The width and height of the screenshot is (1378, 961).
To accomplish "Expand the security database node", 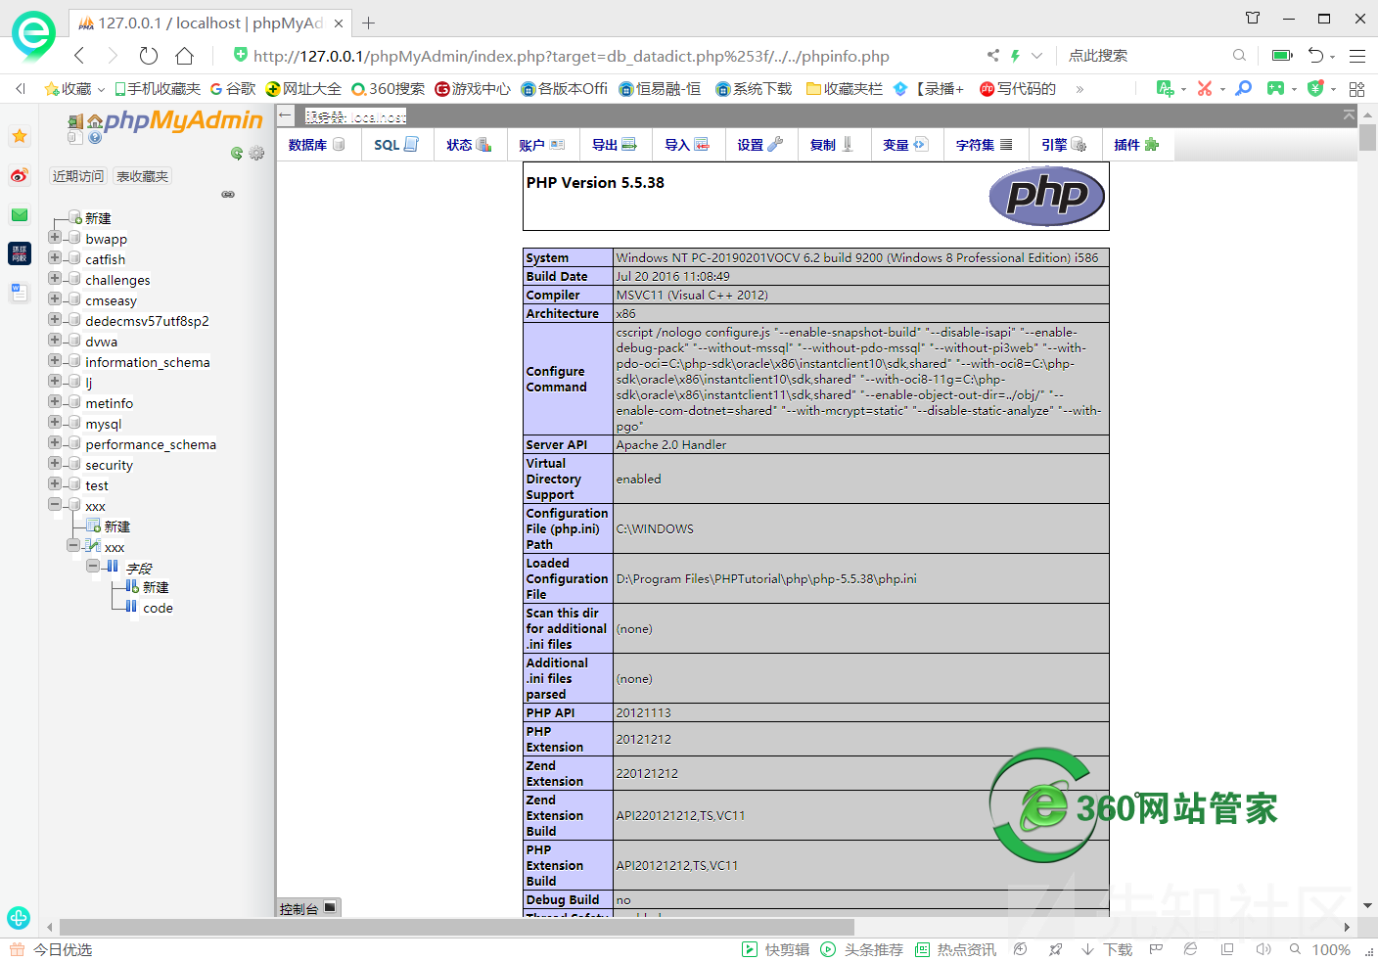I will 55,463.
